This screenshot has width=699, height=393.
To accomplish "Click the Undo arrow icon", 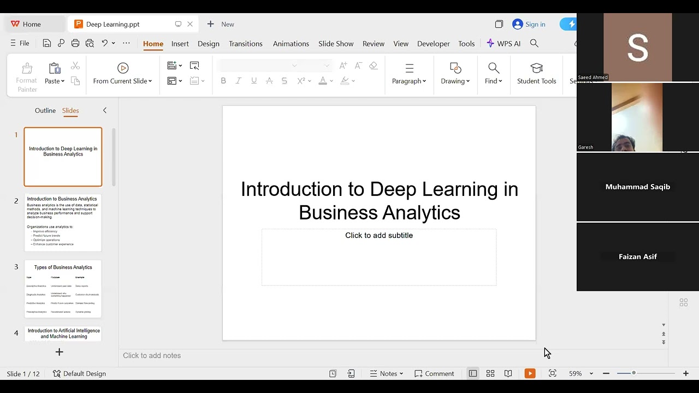I will click(104, 43).
